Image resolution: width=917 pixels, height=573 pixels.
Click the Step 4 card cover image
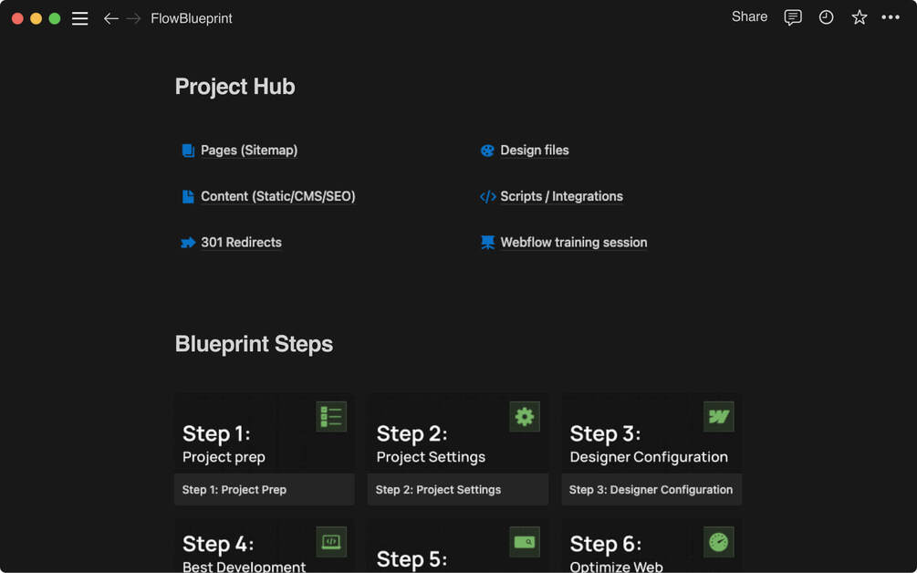point(264,547)
